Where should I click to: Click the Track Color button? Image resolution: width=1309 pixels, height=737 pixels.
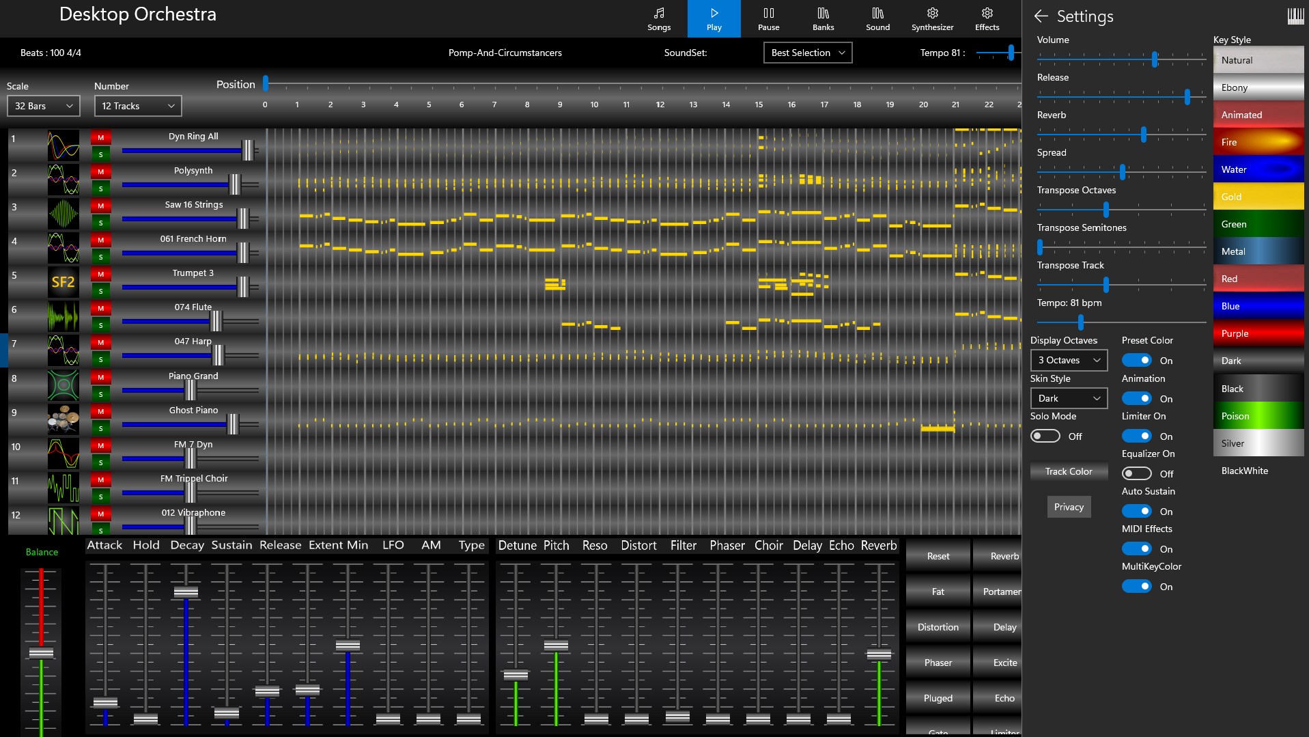point(1069,471)
